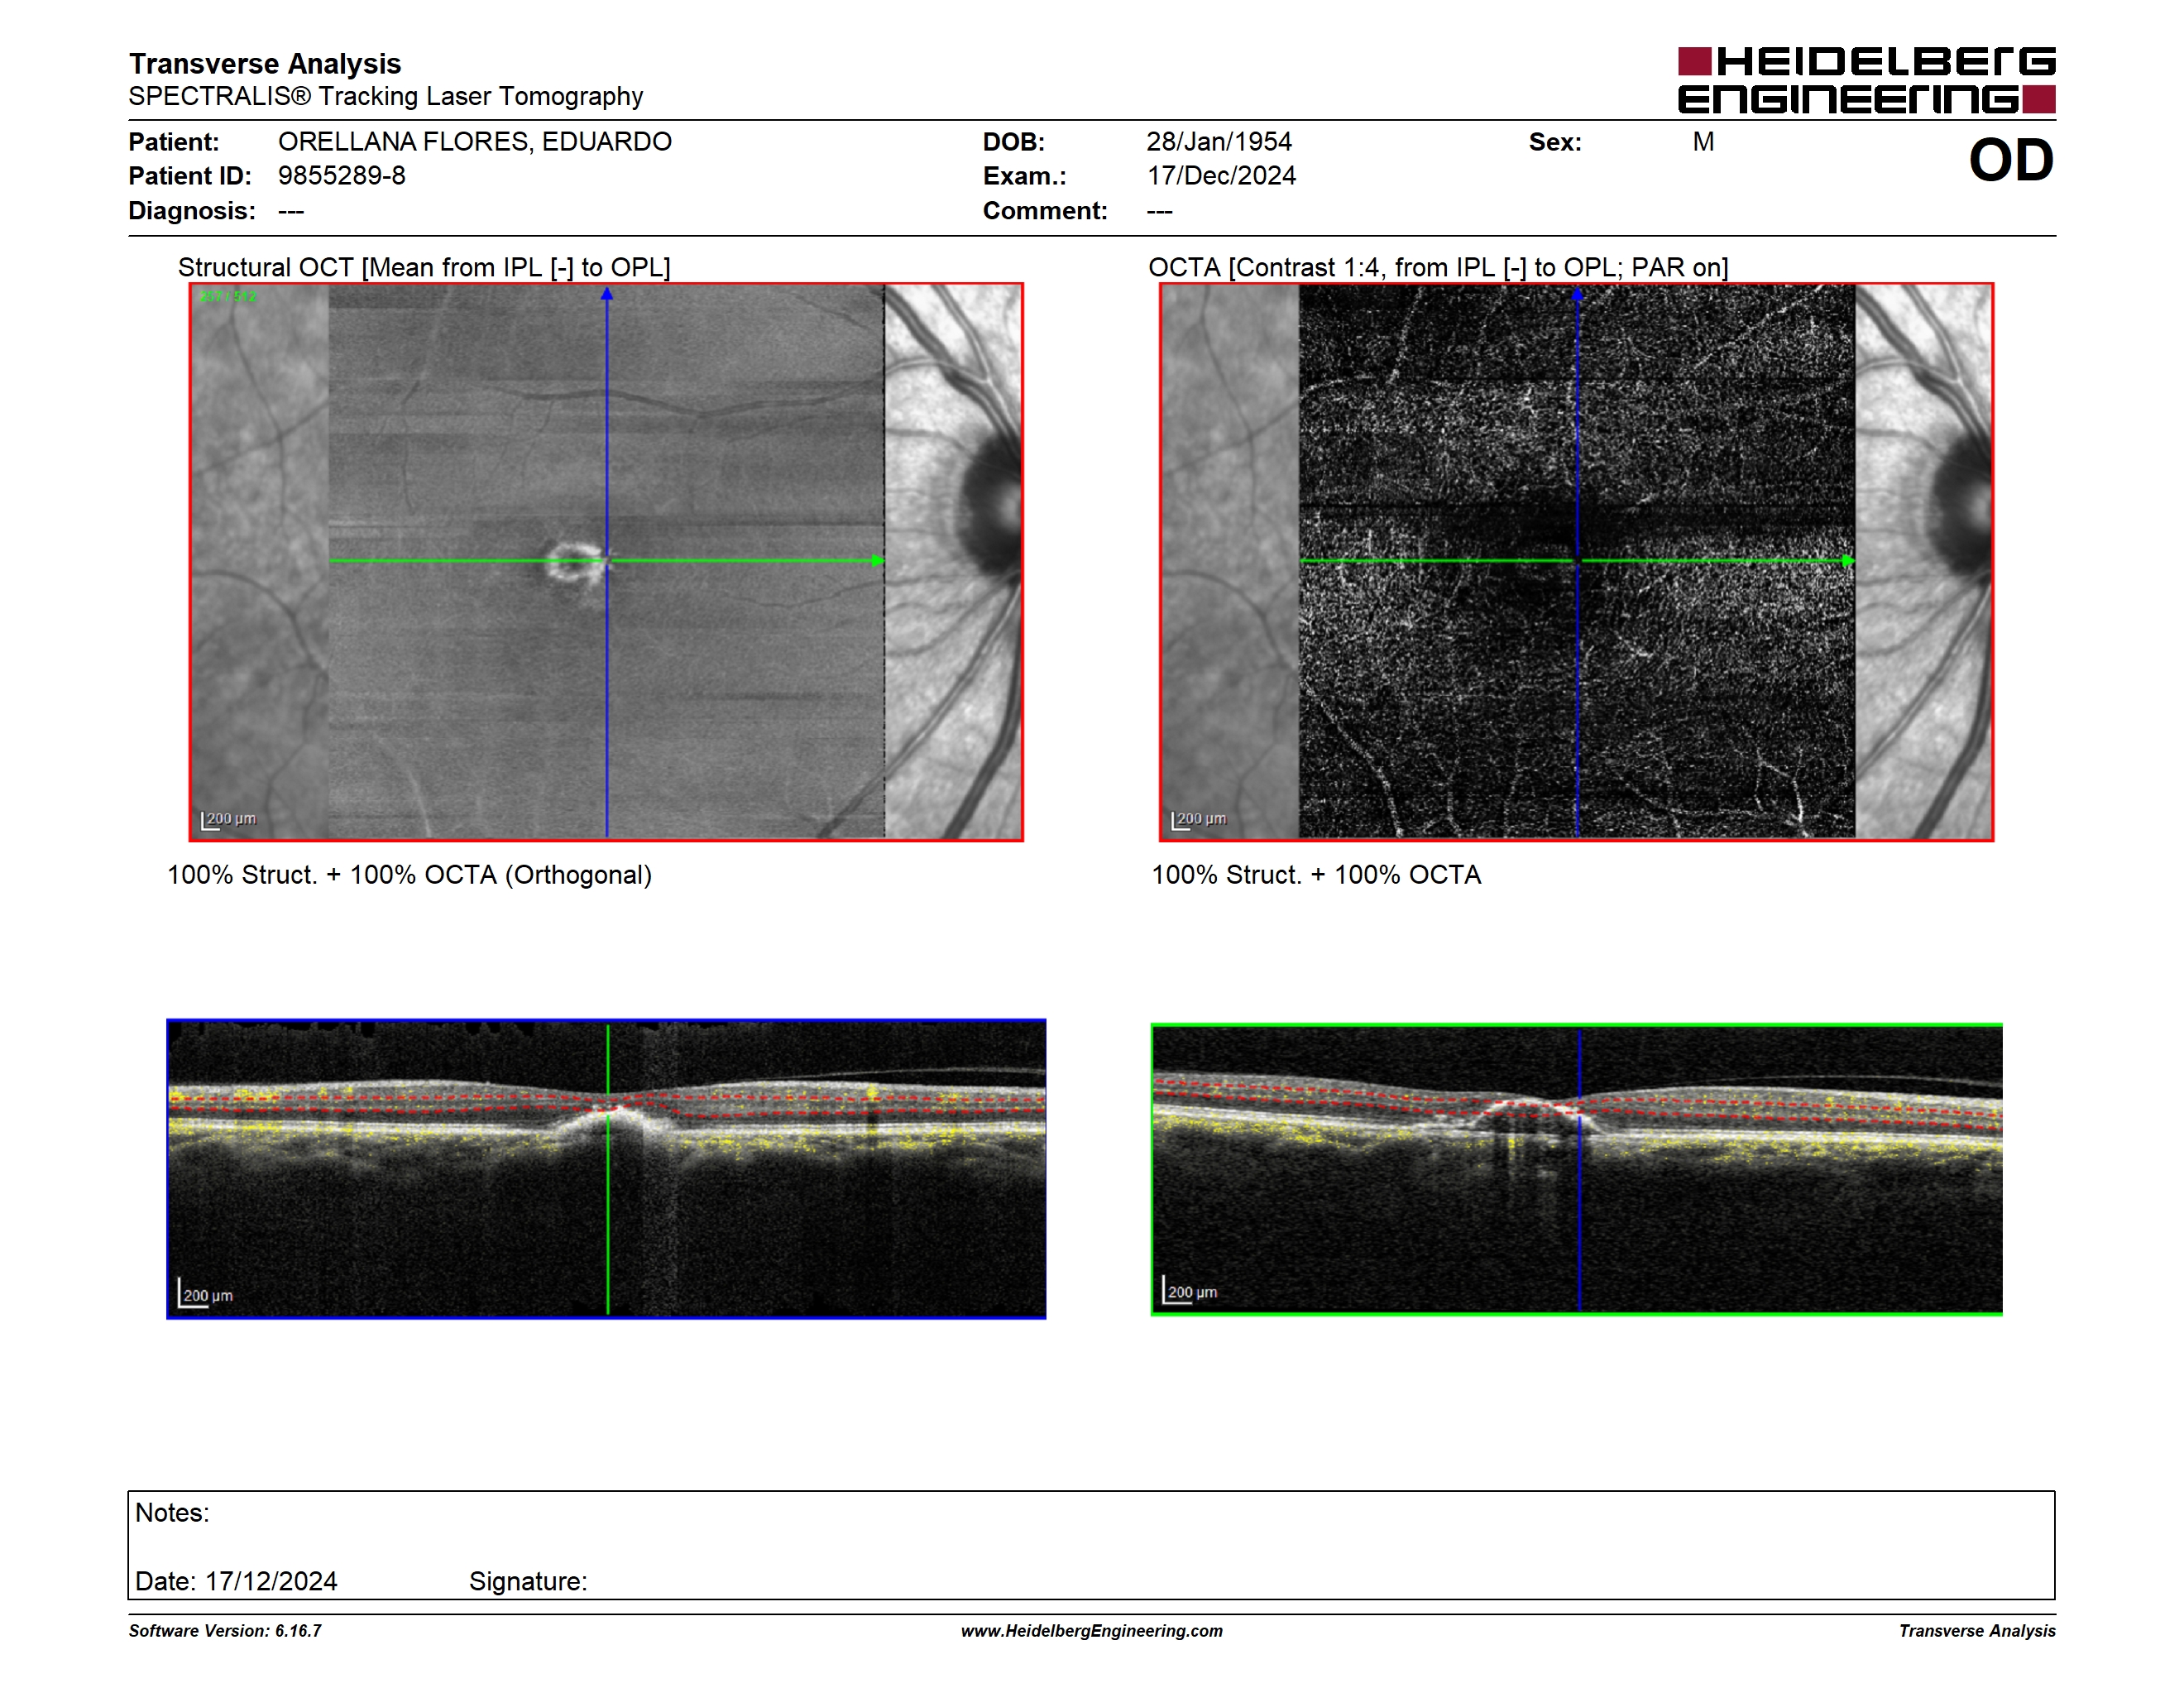Click the DOB value 28/Jan/1954
Viewport: 2184px width, 1688px height.
[x=1219, y=142]
